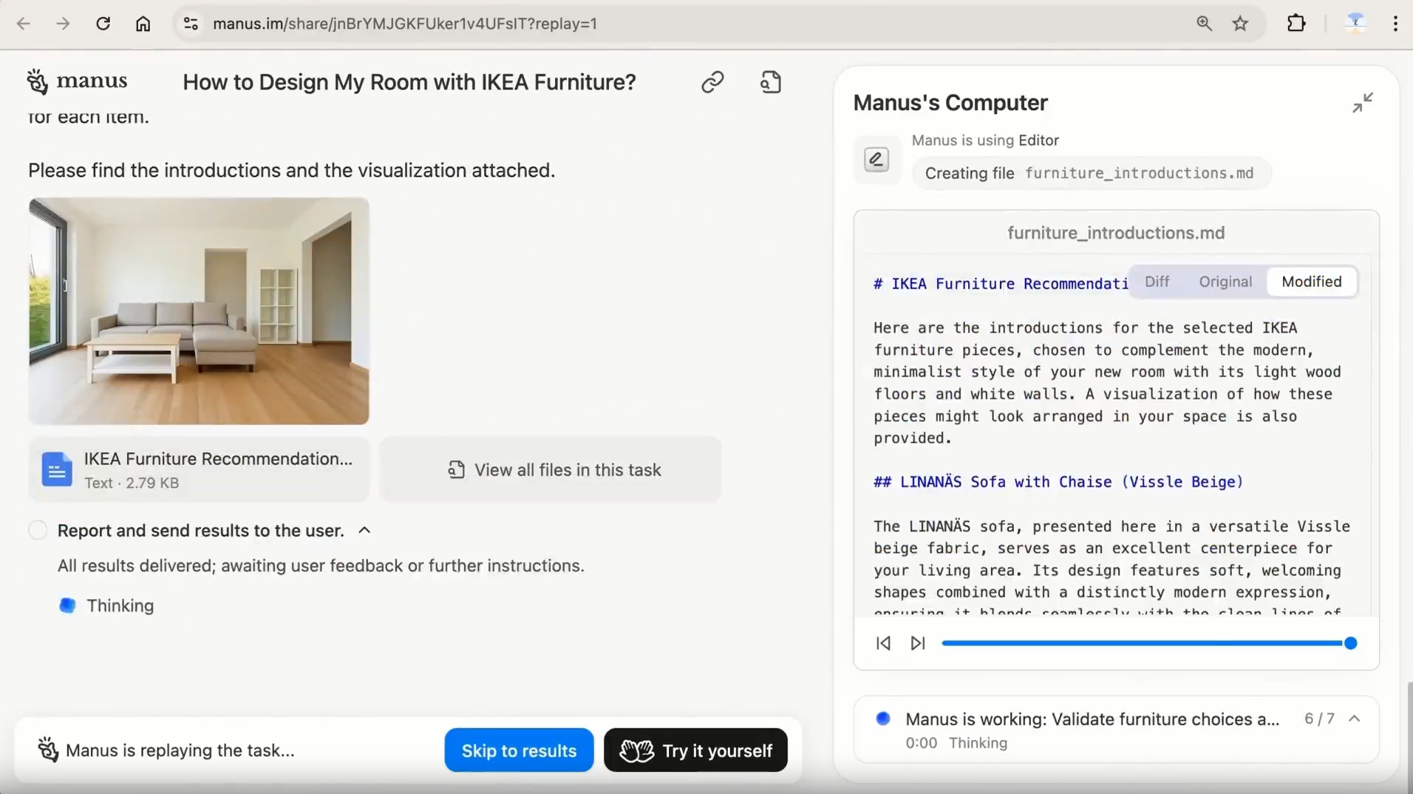
Task: Click the Manus hand icon beside replay status
Action: coord(48,750)
